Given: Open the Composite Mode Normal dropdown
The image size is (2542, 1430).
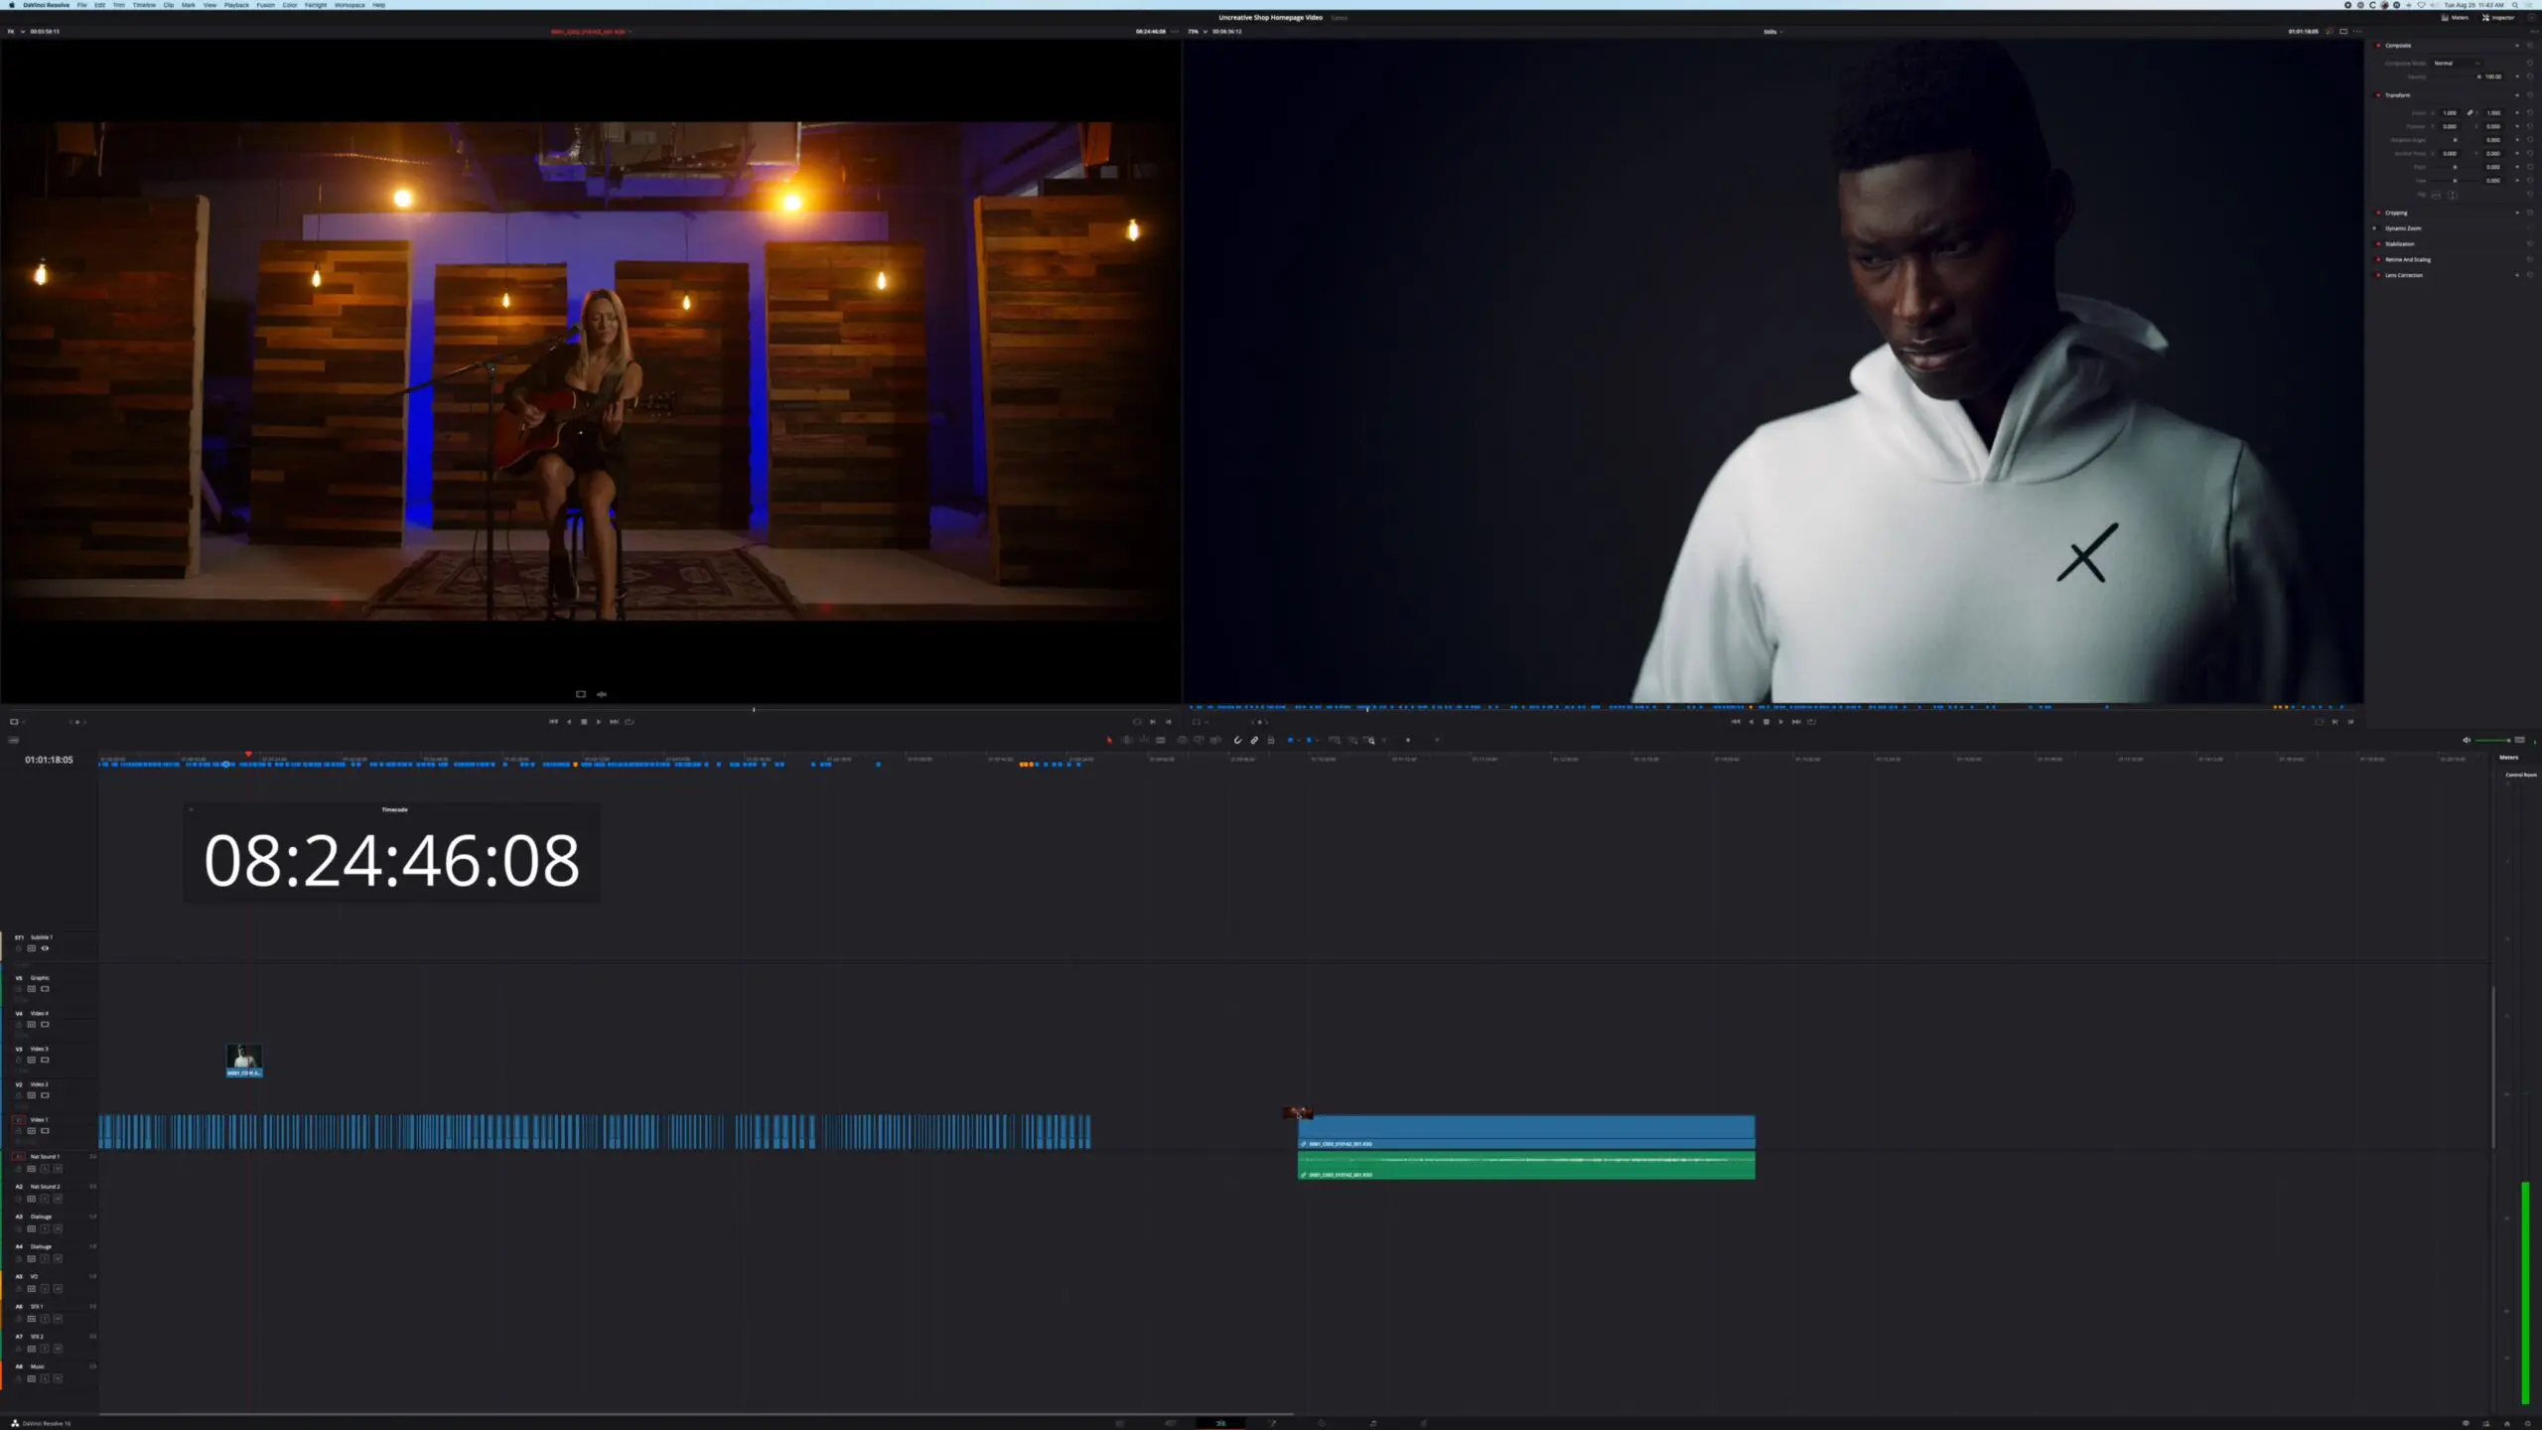Looking at the screenshot, I should (x=2457, y=64).
